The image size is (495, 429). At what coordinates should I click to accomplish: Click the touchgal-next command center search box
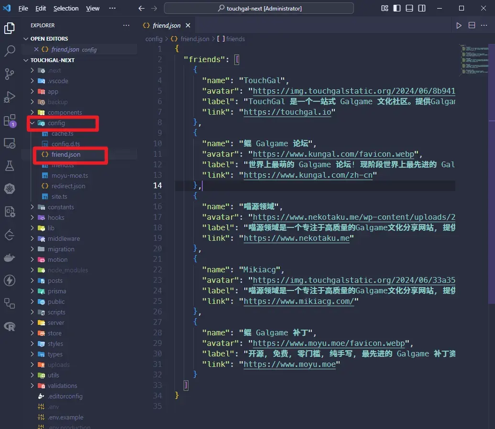tap(259, 9)
